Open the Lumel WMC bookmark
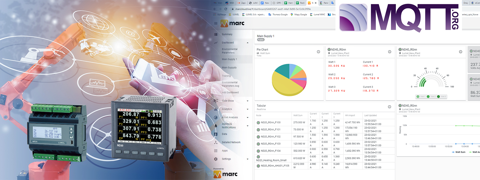Image resolution: width=480 pixels, height=180 pixels. pos(317,14)
